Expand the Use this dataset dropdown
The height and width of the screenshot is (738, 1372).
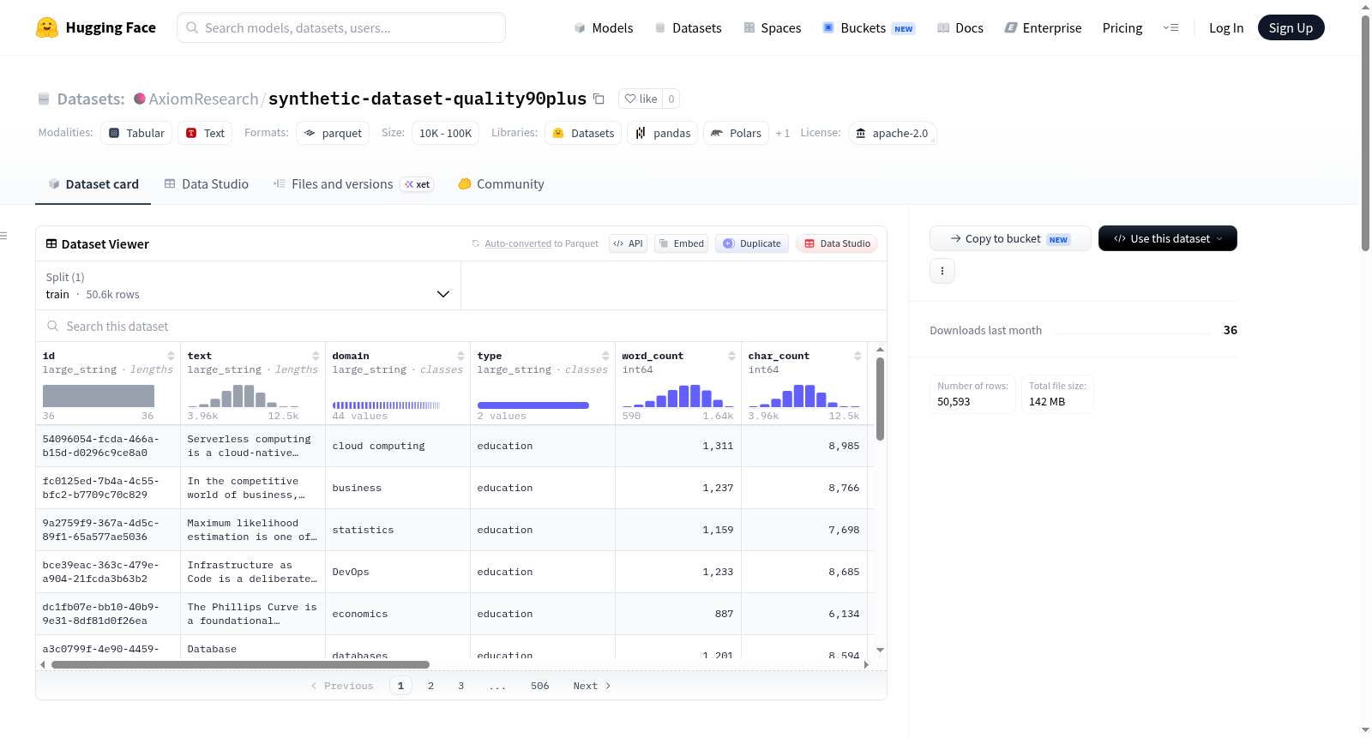(1168, 238)
